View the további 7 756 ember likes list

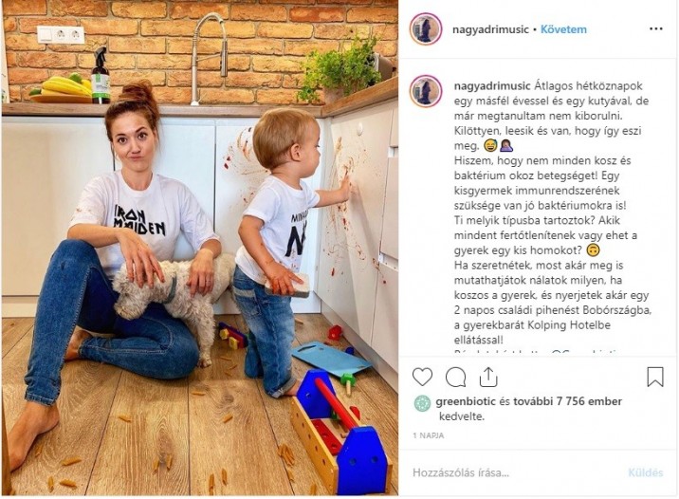568,401
